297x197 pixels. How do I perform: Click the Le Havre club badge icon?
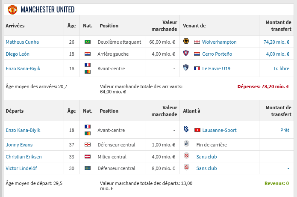click(x=186, y=68)
